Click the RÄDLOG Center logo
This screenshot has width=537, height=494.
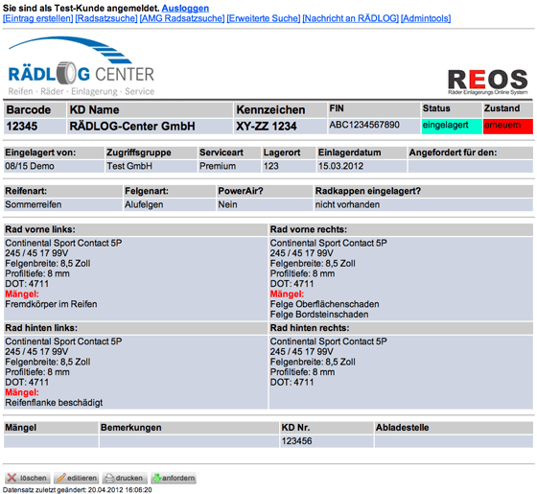pos(81,66)
